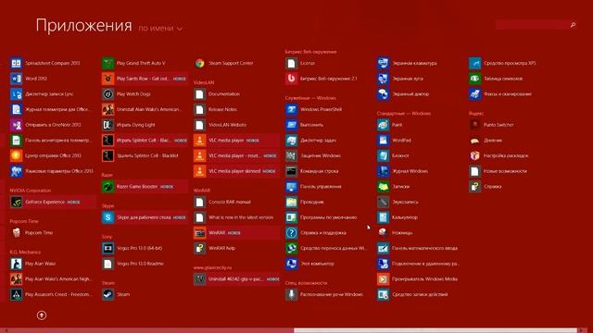Select 'VideoLAN Website' entry
The width and height of the screenshot is (593, 333).
[x=221, y=125]
